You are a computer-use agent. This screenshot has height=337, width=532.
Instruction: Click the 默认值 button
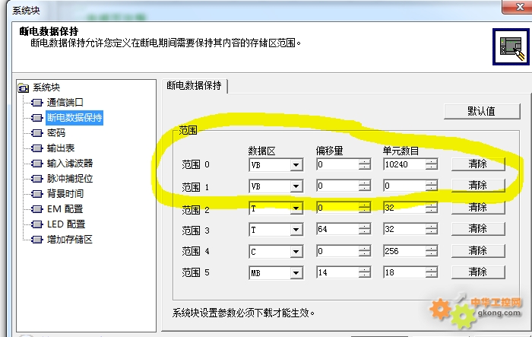click(x=481, y=111)
